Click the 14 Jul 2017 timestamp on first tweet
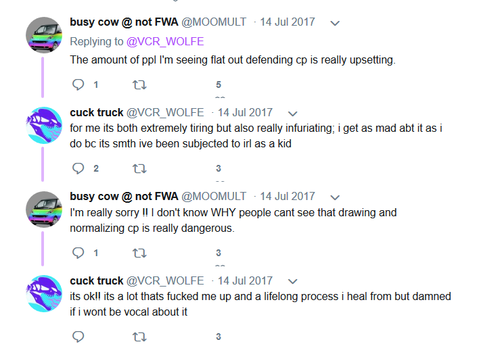This screenshot has height=344, width=477. point(288,22)
